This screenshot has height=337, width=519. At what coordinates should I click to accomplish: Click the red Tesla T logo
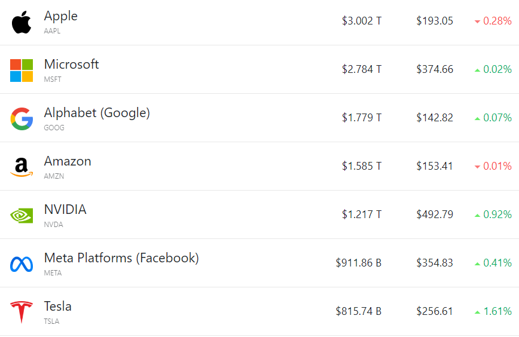[x=22, y=312]
